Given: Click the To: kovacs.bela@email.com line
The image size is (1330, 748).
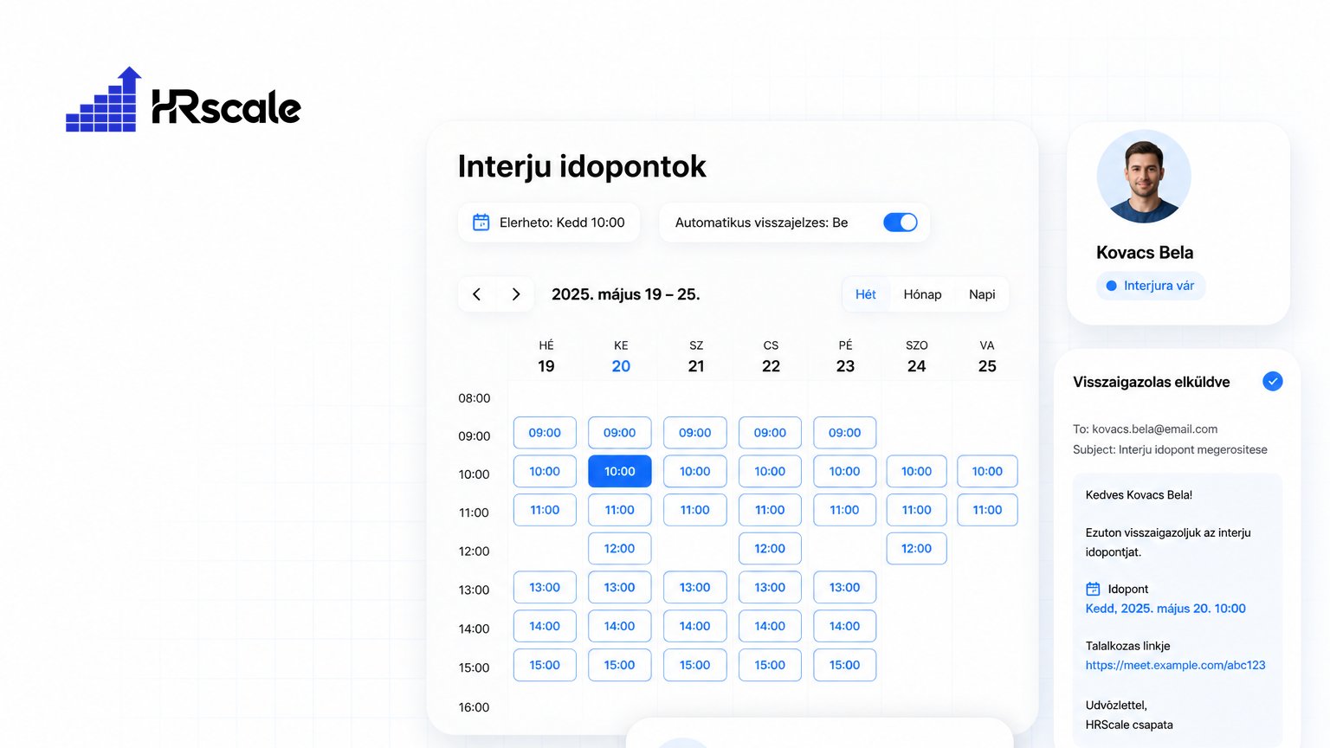Looking at the screenshot, I should [1145, 429].
